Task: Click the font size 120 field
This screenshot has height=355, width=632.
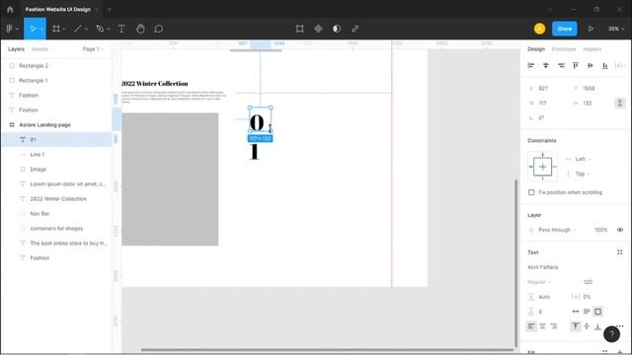Action: point(588,282)
